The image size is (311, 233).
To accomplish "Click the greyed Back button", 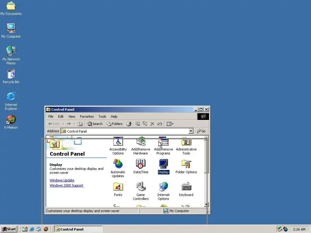I will click(x=54, y=124).
